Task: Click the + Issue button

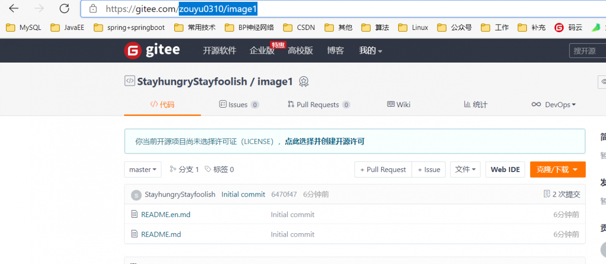Action: [x=428, y=170]
